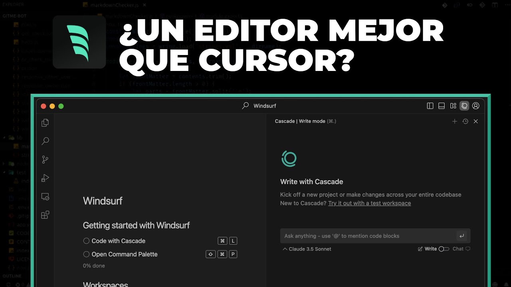The width and height of the screenshot is (511, 287).
Task: Collapse the CITME-BOT root in background Explorer
Action: [14, 16]
